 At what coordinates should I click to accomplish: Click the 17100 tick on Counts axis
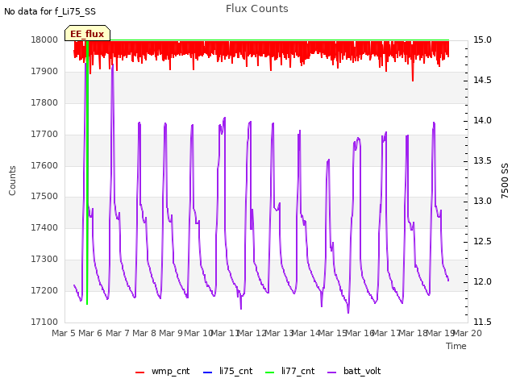(x=44, y=322)
